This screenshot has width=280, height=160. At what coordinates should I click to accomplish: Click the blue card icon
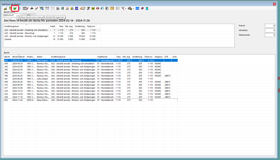click(137, 8)
